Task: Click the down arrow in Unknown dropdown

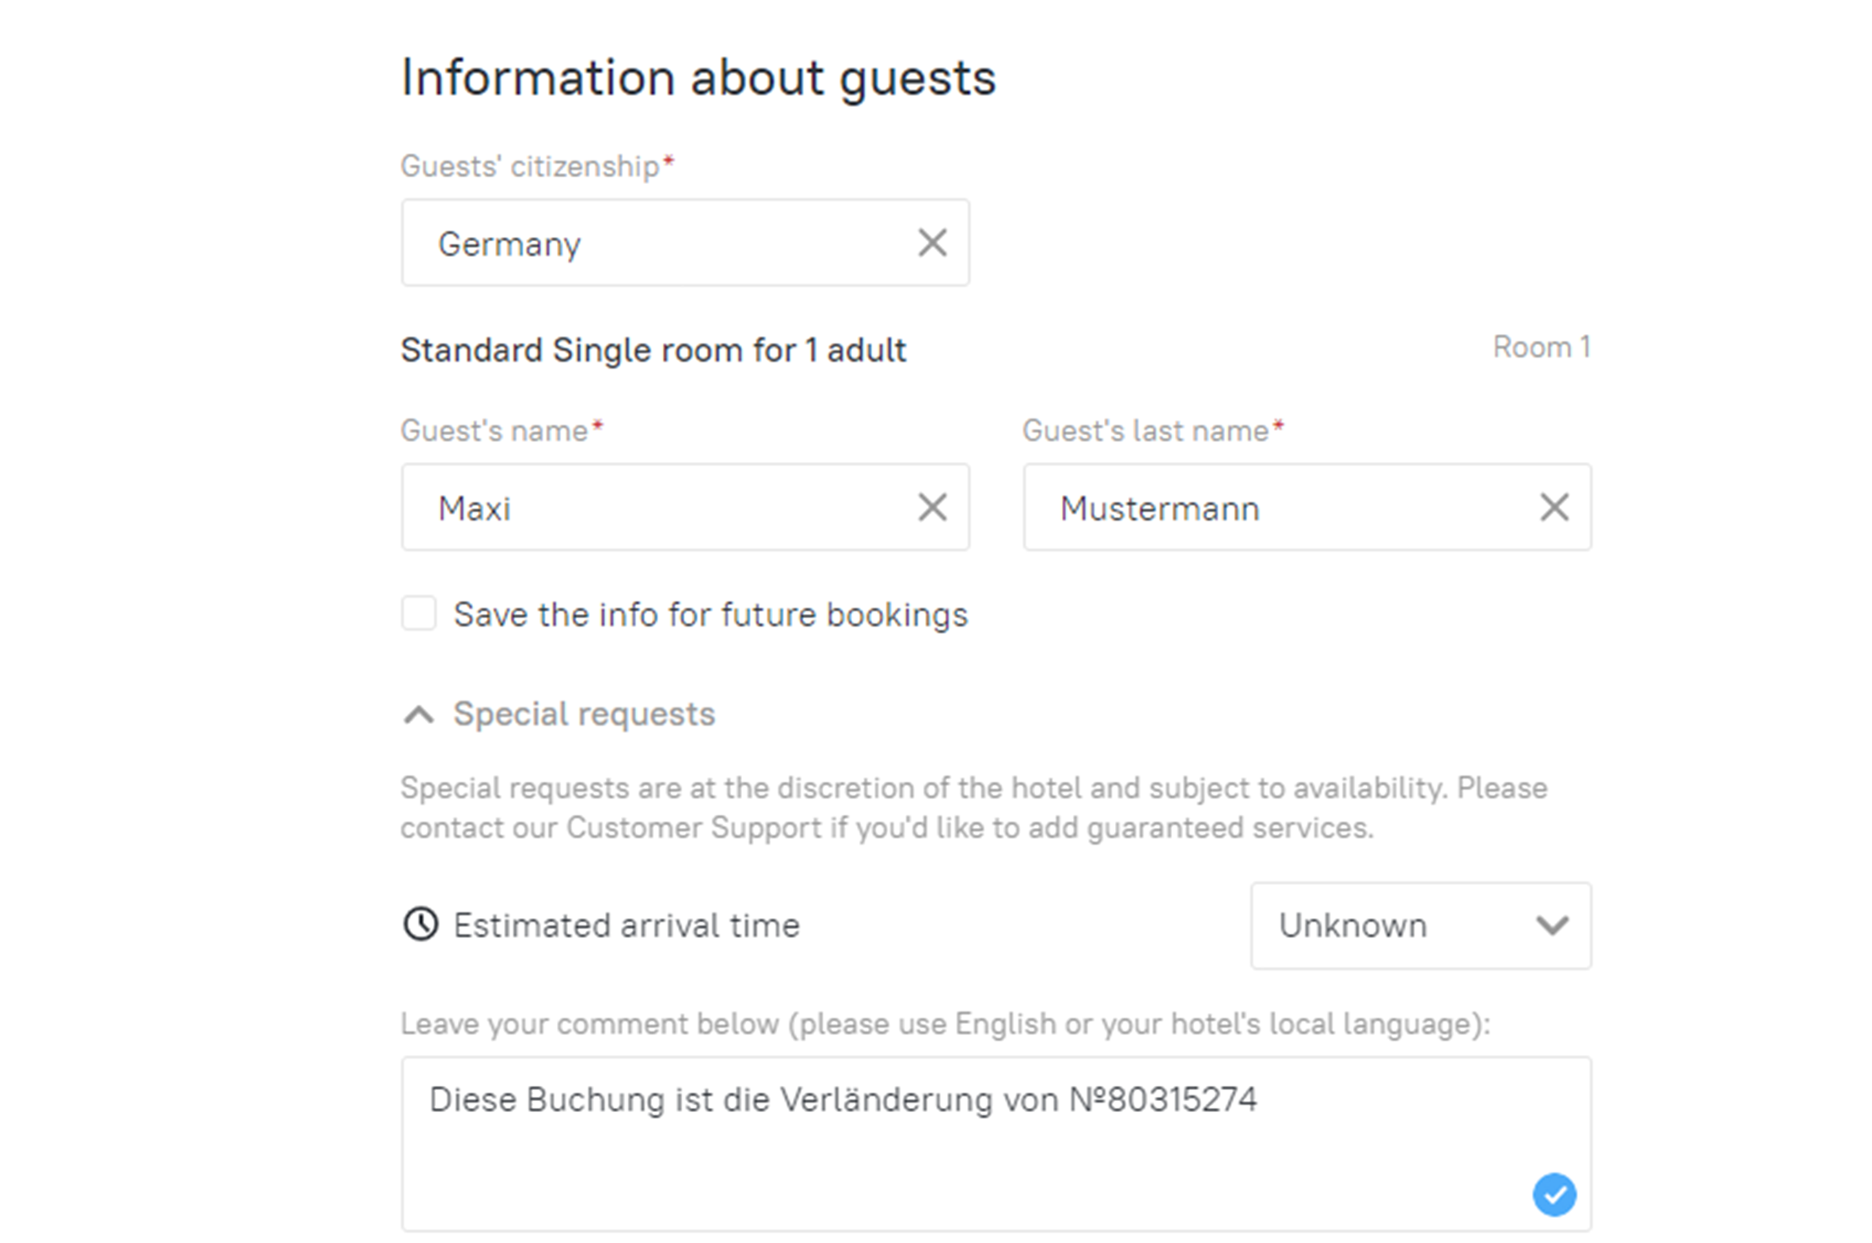Action: point(1551,926)
